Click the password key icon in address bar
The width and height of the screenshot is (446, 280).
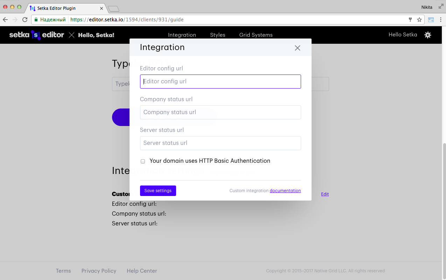pos(410,20)
